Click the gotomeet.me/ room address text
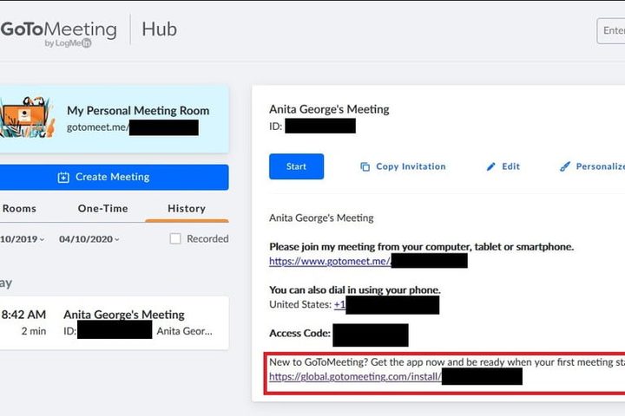The image size is (625, 416). tap(97, 127)
